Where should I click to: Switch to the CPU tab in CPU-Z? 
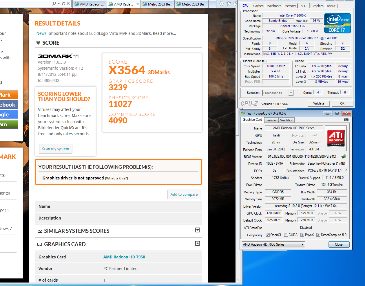[x=245, y=6]
